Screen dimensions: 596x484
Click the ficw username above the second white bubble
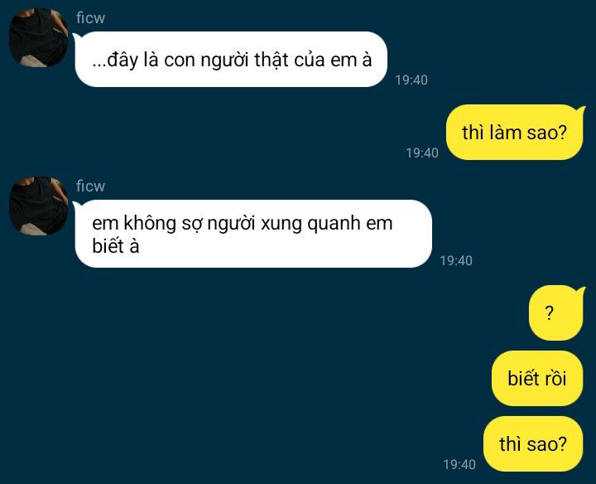point(90,186)
